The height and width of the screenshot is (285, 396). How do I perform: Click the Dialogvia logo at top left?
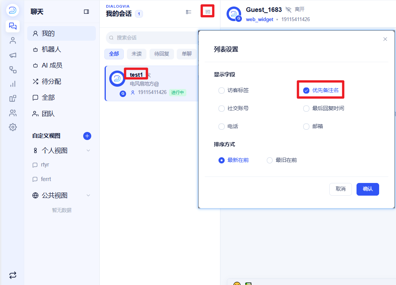coord(12,10)
